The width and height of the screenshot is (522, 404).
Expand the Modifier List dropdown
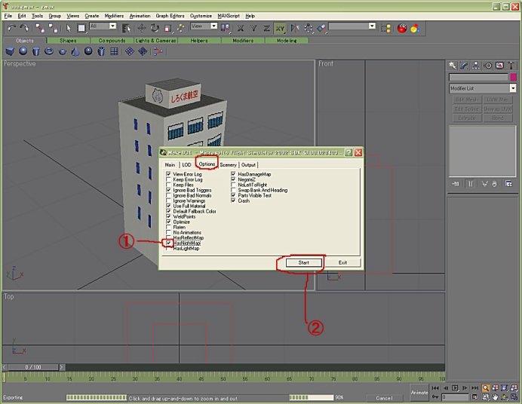click(x=513, y=89)
